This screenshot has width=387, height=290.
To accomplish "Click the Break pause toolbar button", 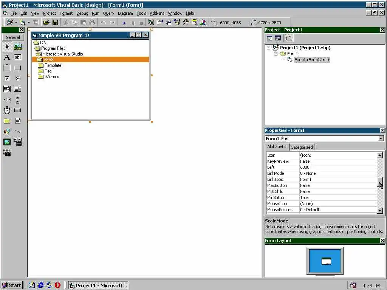I will tap(133, 23).
